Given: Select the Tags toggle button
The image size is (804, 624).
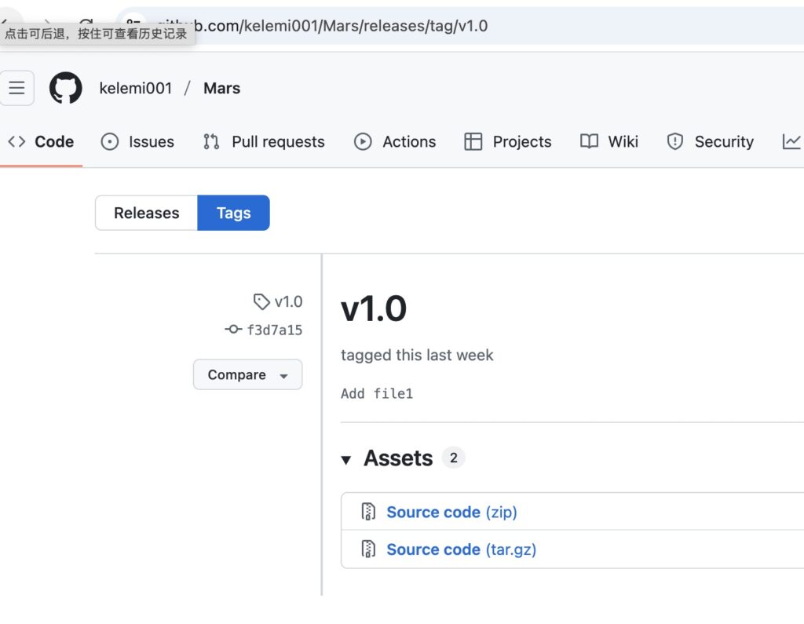Looking at the screenshot, I should tap(233, 213).
